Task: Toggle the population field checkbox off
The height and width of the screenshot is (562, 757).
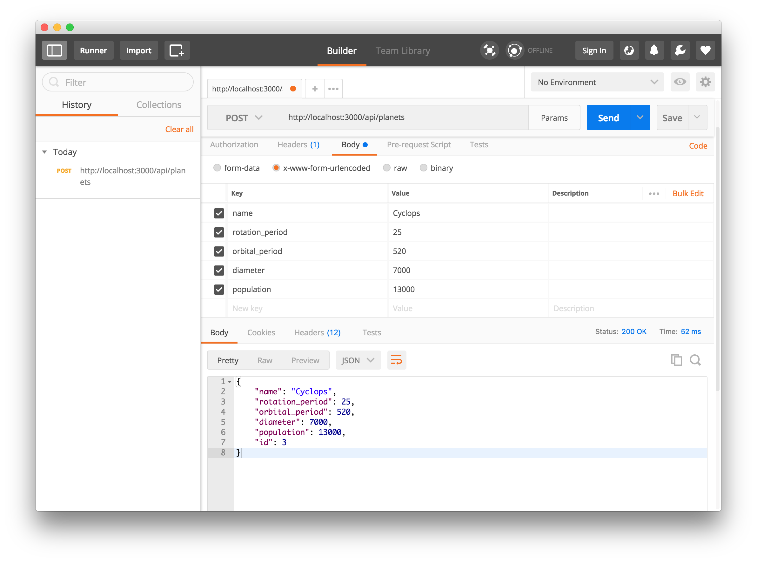Action: [x=219, y=289]
